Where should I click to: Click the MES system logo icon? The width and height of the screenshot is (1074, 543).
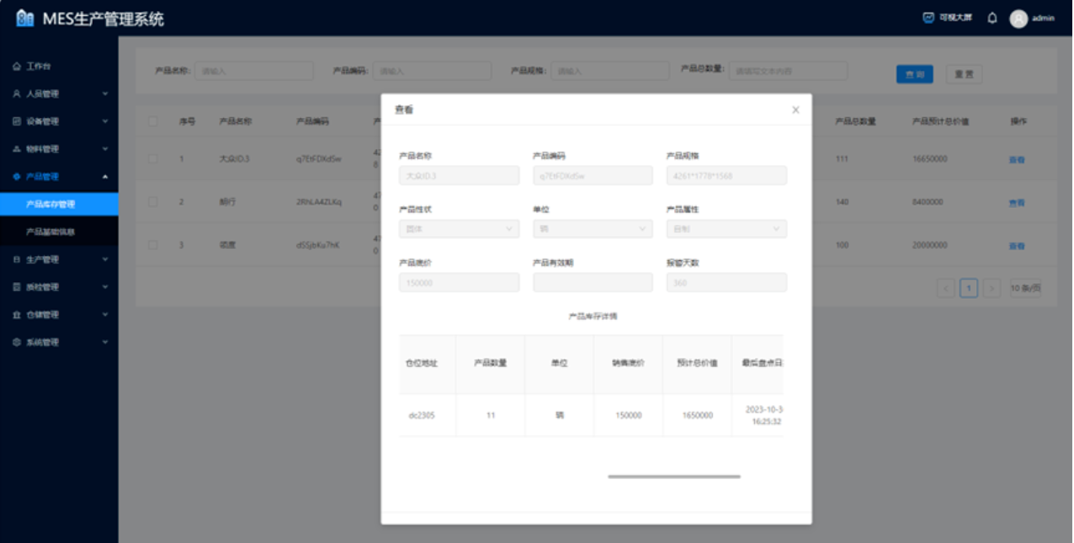point(25,19)
